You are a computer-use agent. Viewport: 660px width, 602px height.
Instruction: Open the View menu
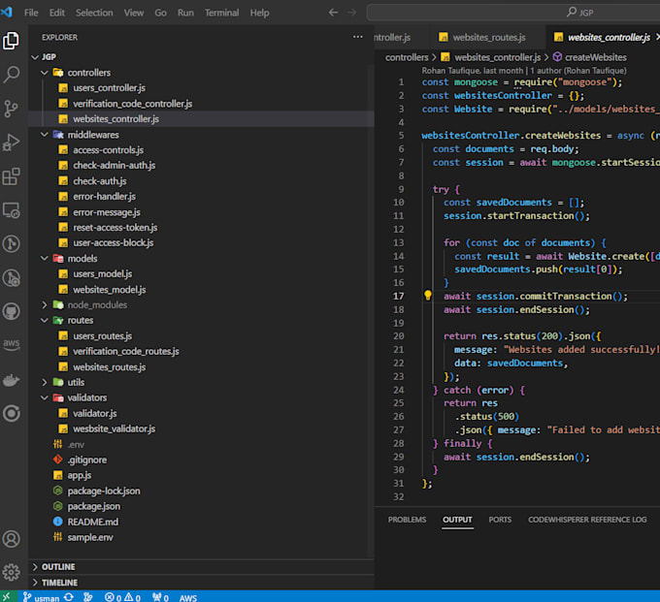[133, 13]
